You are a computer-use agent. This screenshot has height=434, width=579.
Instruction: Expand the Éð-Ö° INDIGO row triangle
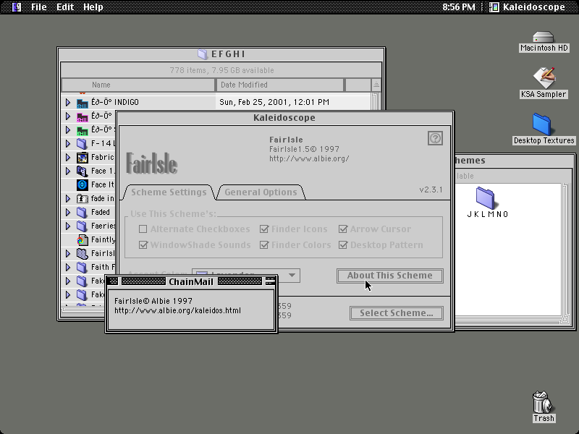coord(68,102)
